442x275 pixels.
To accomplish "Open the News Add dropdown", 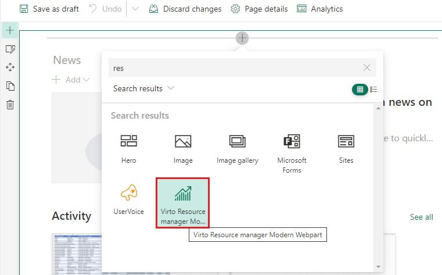I will coord(71,80).
